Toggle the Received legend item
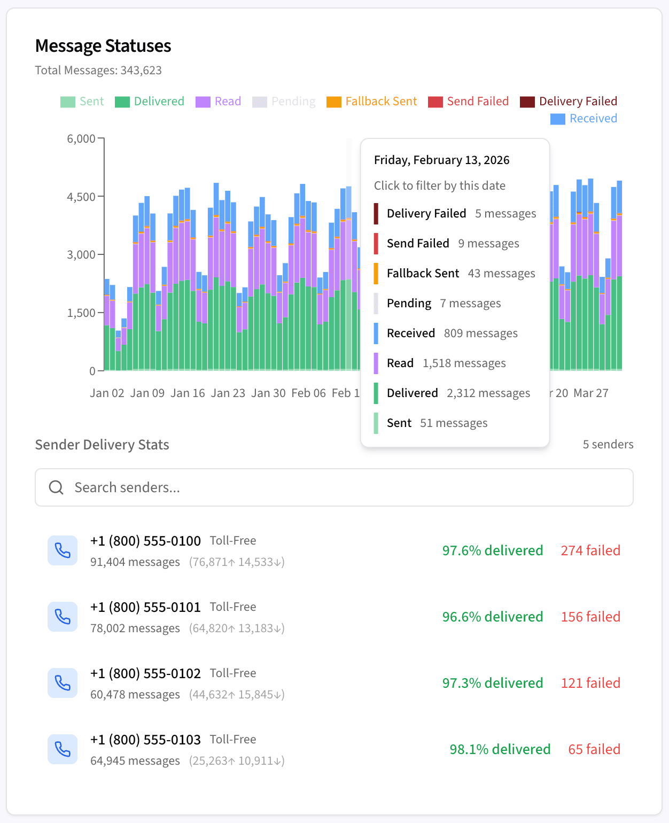 (x=584, y=118)
